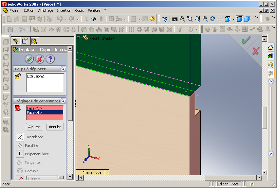Click the Annuler button
This screenshot has height=188, width=277.
tap(55, 127)
